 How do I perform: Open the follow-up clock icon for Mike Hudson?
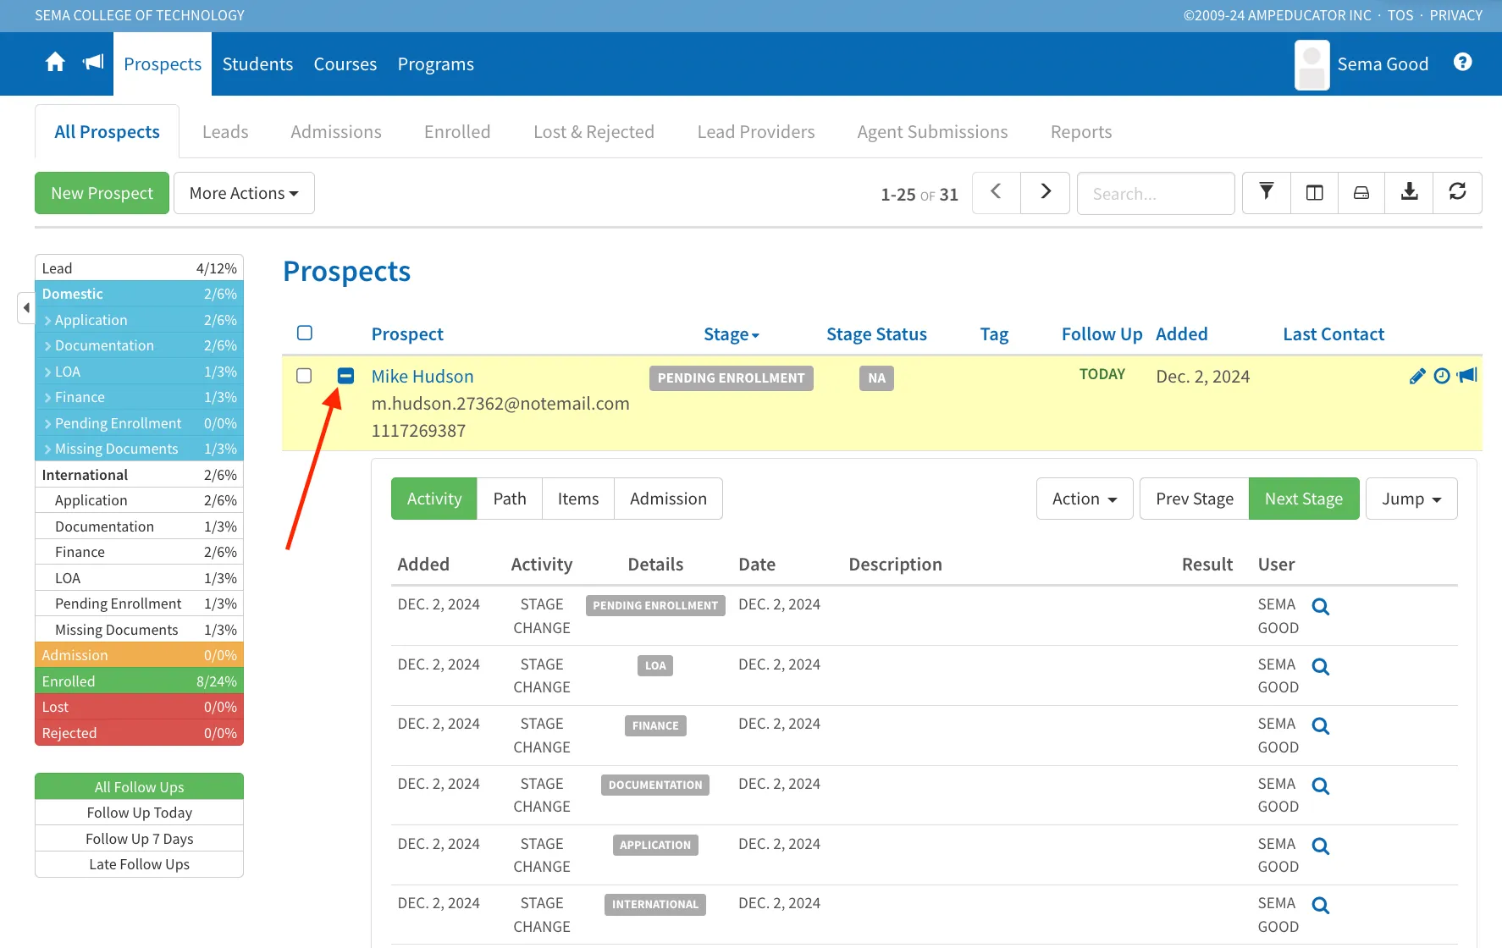1442,376
